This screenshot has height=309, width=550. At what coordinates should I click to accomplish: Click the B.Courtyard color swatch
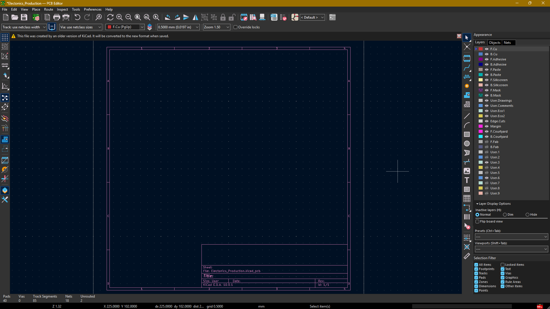click(481, 137)
